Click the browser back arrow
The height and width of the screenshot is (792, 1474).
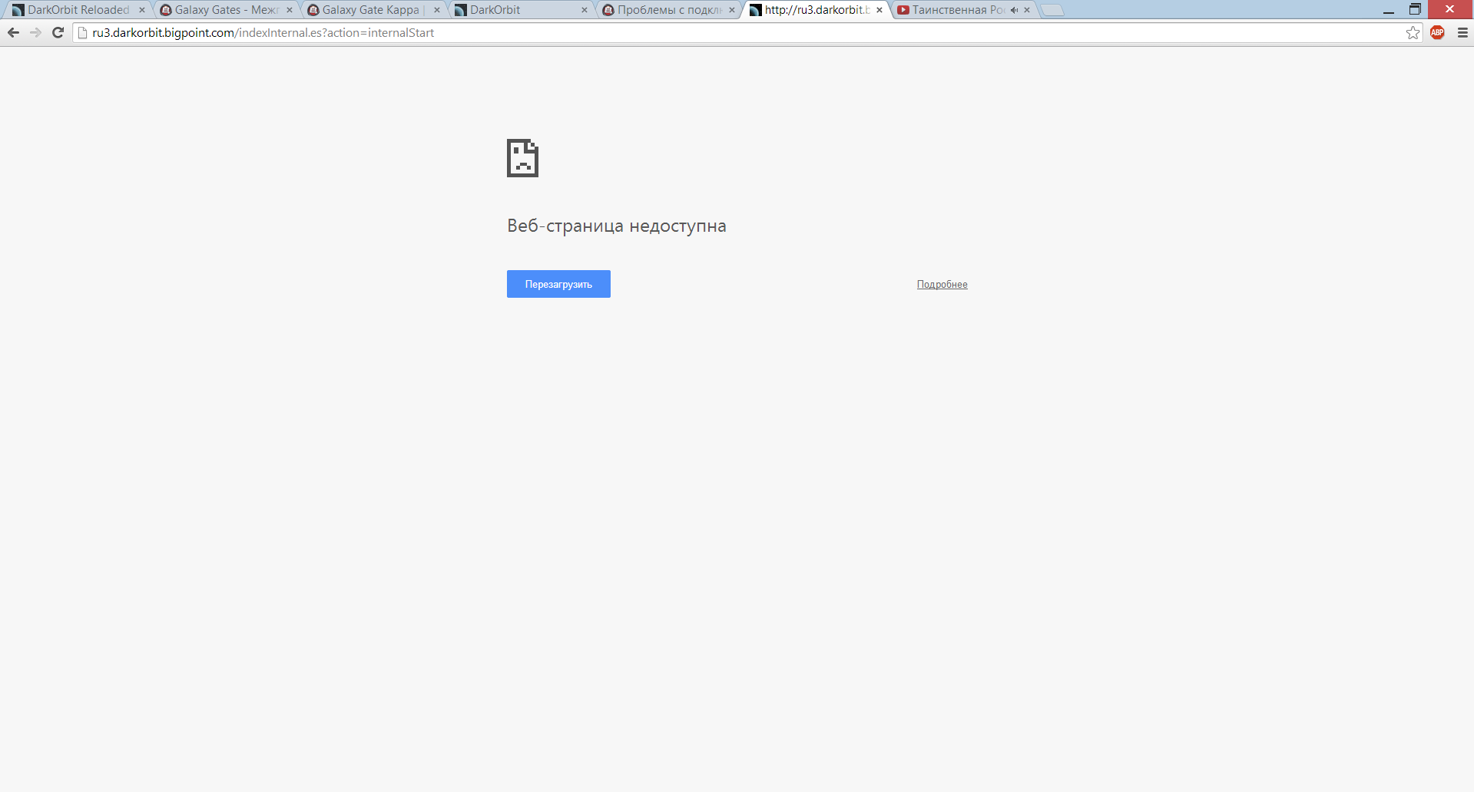point(13,32)
